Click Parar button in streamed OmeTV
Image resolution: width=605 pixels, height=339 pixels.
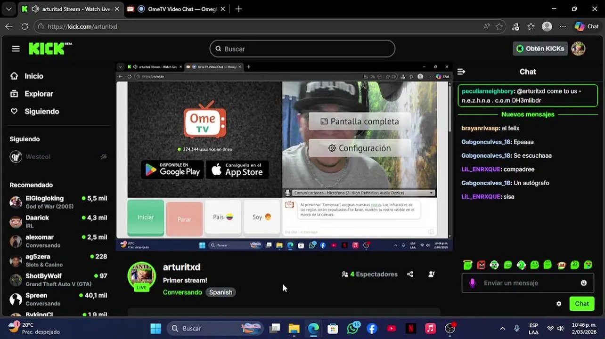[184, 219]
